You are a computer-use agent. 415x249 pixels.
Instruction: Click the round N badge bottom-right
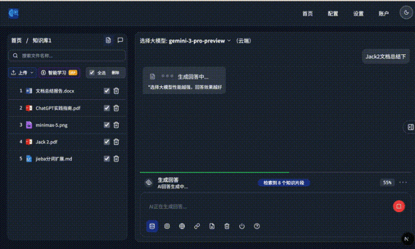(407, 239)
